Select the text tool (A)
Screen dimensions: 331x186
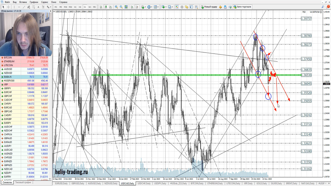point(38,7)
